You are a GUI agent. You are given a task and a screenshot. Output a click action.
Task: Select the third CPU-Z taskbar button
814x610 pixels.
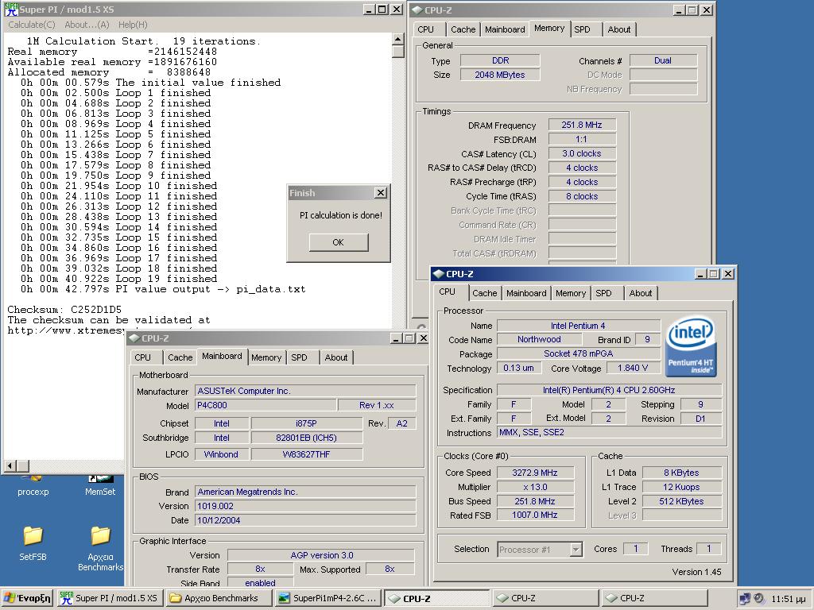[x=654, y=598]
